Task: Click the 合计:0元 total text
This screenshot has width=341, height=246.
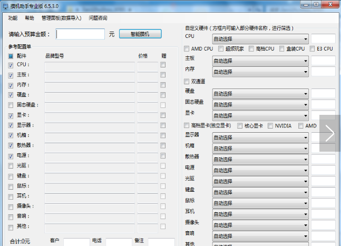Action: click(x=20, y=241)
